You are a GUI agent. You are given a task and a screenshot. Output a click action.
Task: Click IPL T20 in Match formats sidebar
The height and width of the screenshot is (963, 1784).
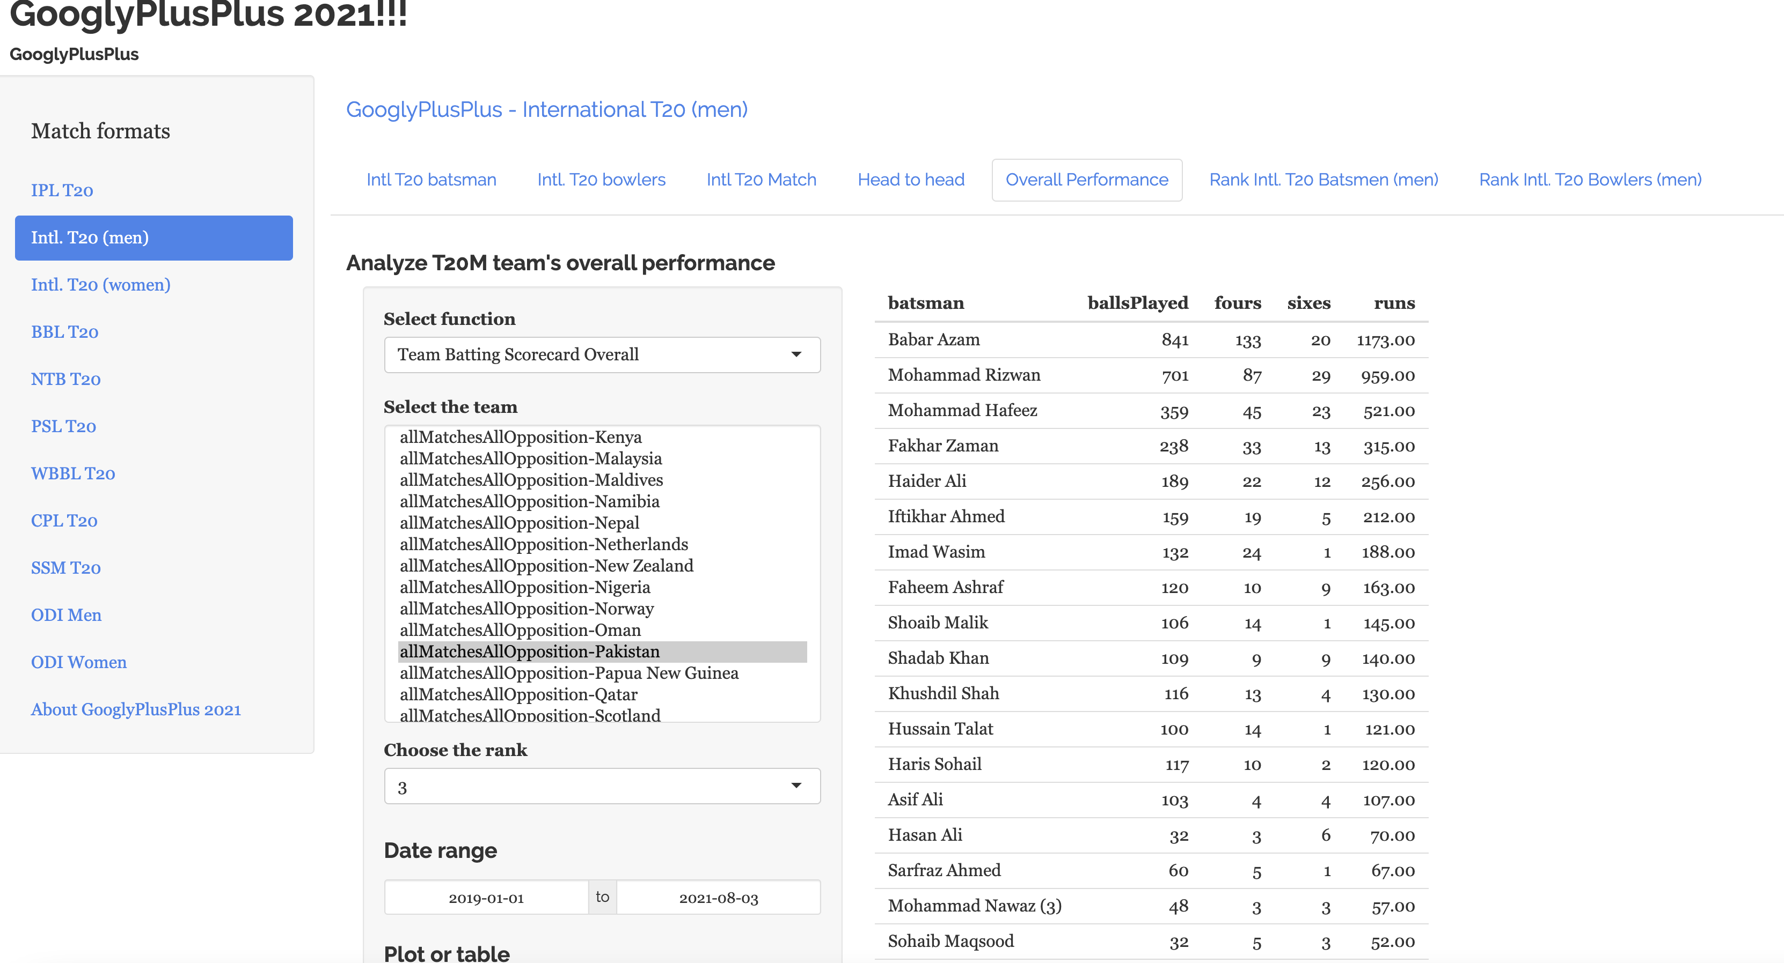62,190
